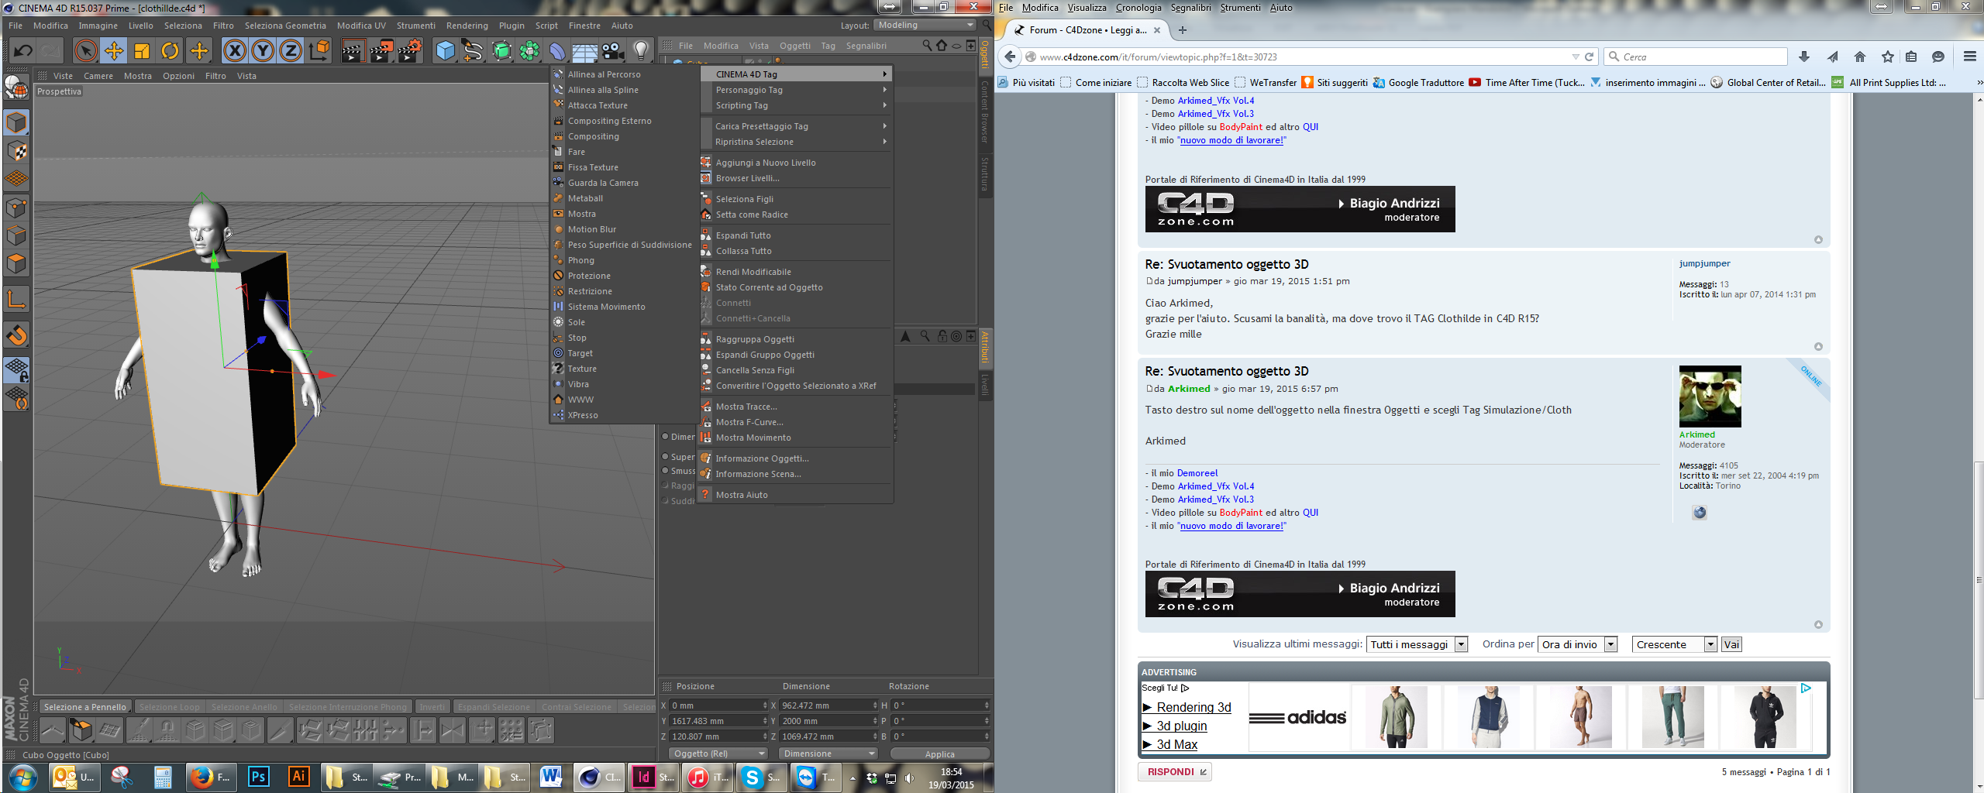Open Word from the taskbar
Image resolution: width=1984 pixels, height=793 pixels.
click(551, 777)
